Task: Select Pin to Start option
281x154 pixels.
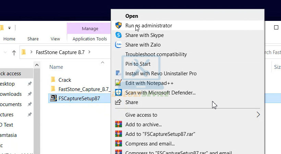Action: (138, 64)
